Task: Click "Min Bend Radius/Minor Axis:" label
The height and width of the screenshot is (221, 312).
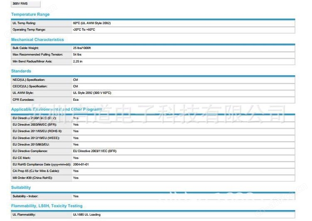Action: point(32,61)
